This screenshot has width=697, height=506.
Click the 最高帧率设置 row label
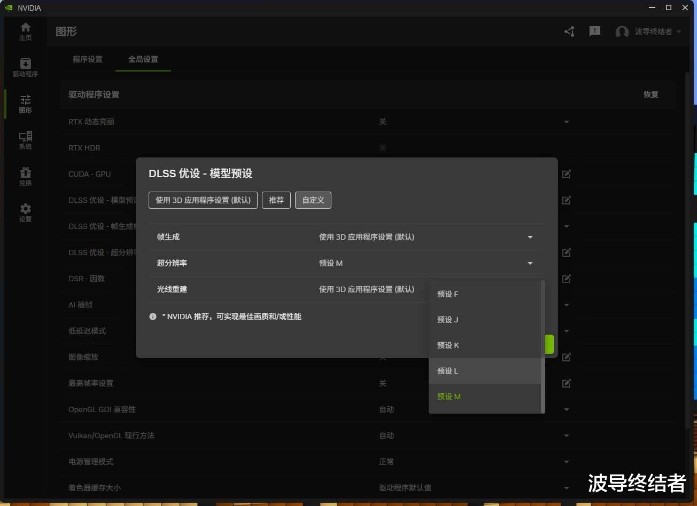pos(91,383)
